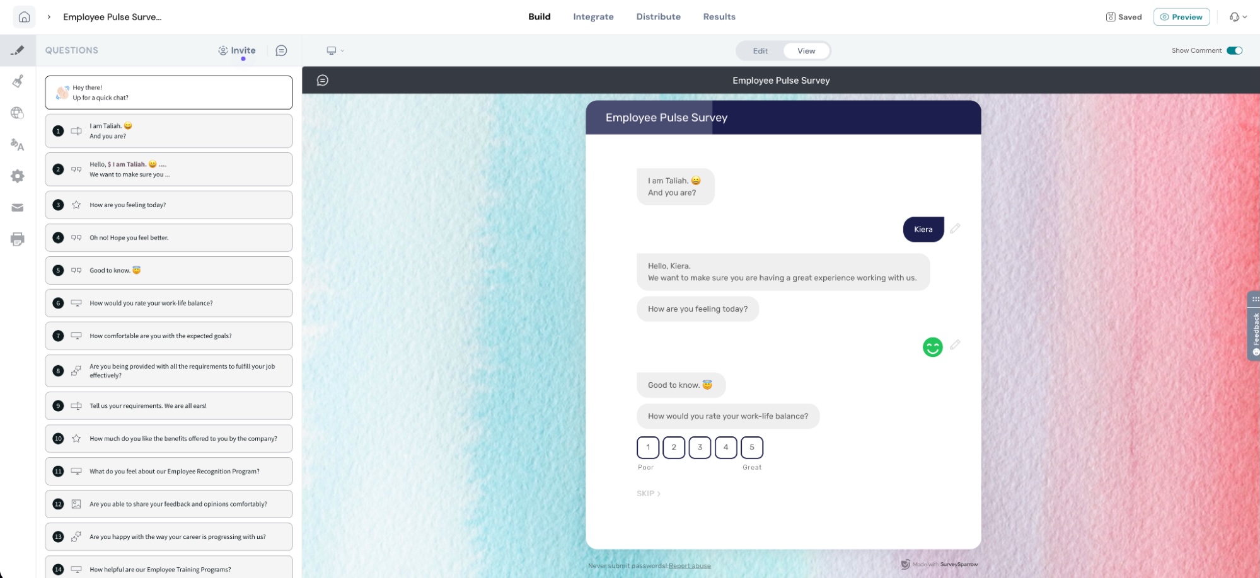1260x578 pixels.
Task: Select the brush theme customization tool
Action: click(x=18, y=82)
